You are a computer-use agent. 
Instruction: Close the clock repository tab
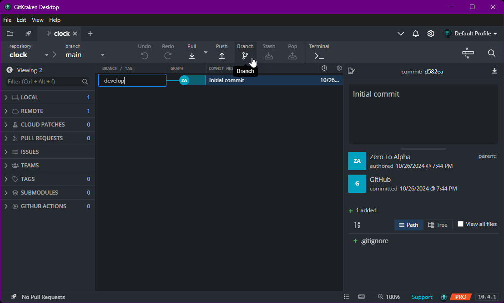pyautogui.click(x=75, y=34)
